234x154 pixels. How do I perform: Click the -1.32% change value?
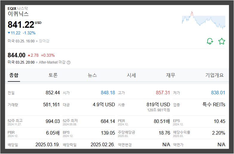pyautogui.click(x=29, y=33)
